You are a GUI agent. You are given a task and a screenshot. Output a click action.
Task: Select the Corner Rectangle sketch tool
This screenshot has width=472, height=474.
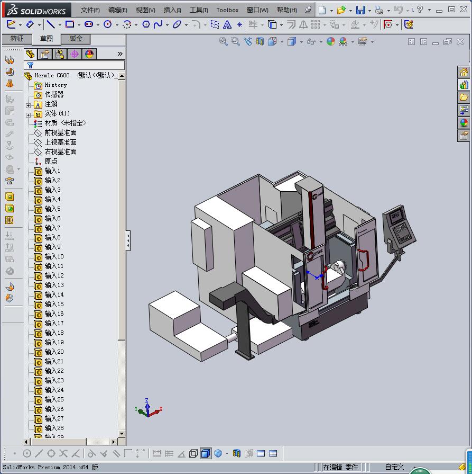tap(69, 24)
